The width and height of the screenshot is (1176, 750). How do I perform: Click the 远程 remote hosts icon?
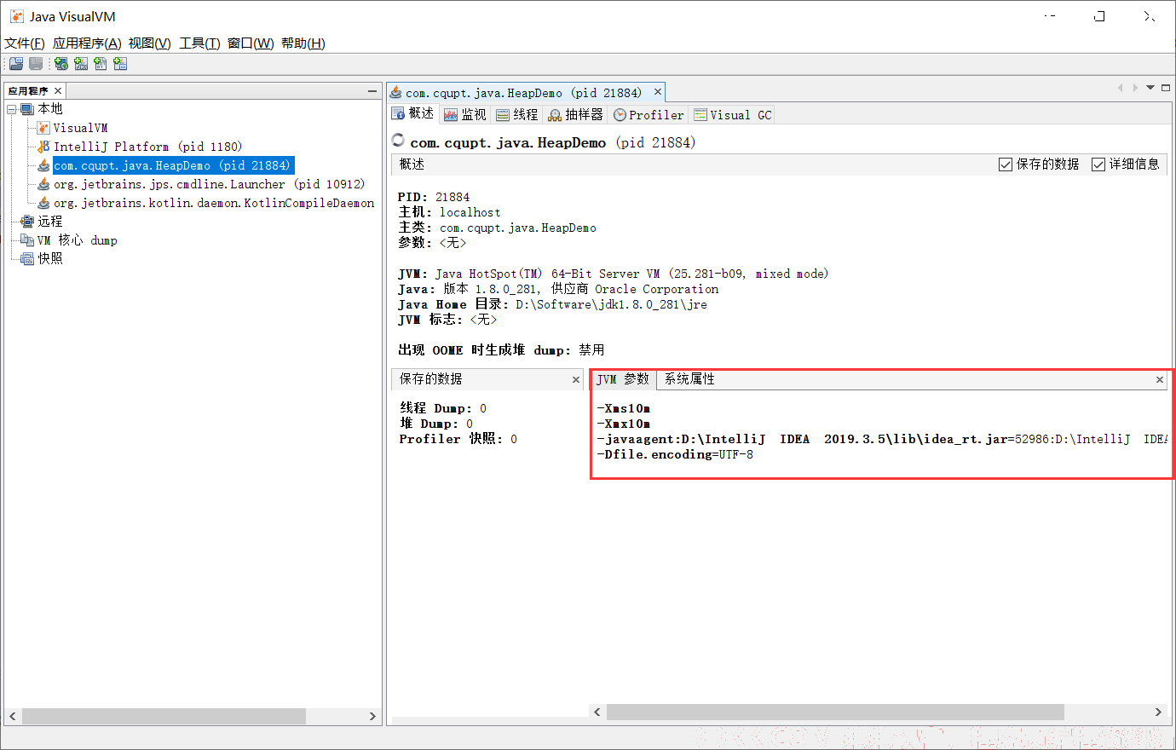(27, 222)
